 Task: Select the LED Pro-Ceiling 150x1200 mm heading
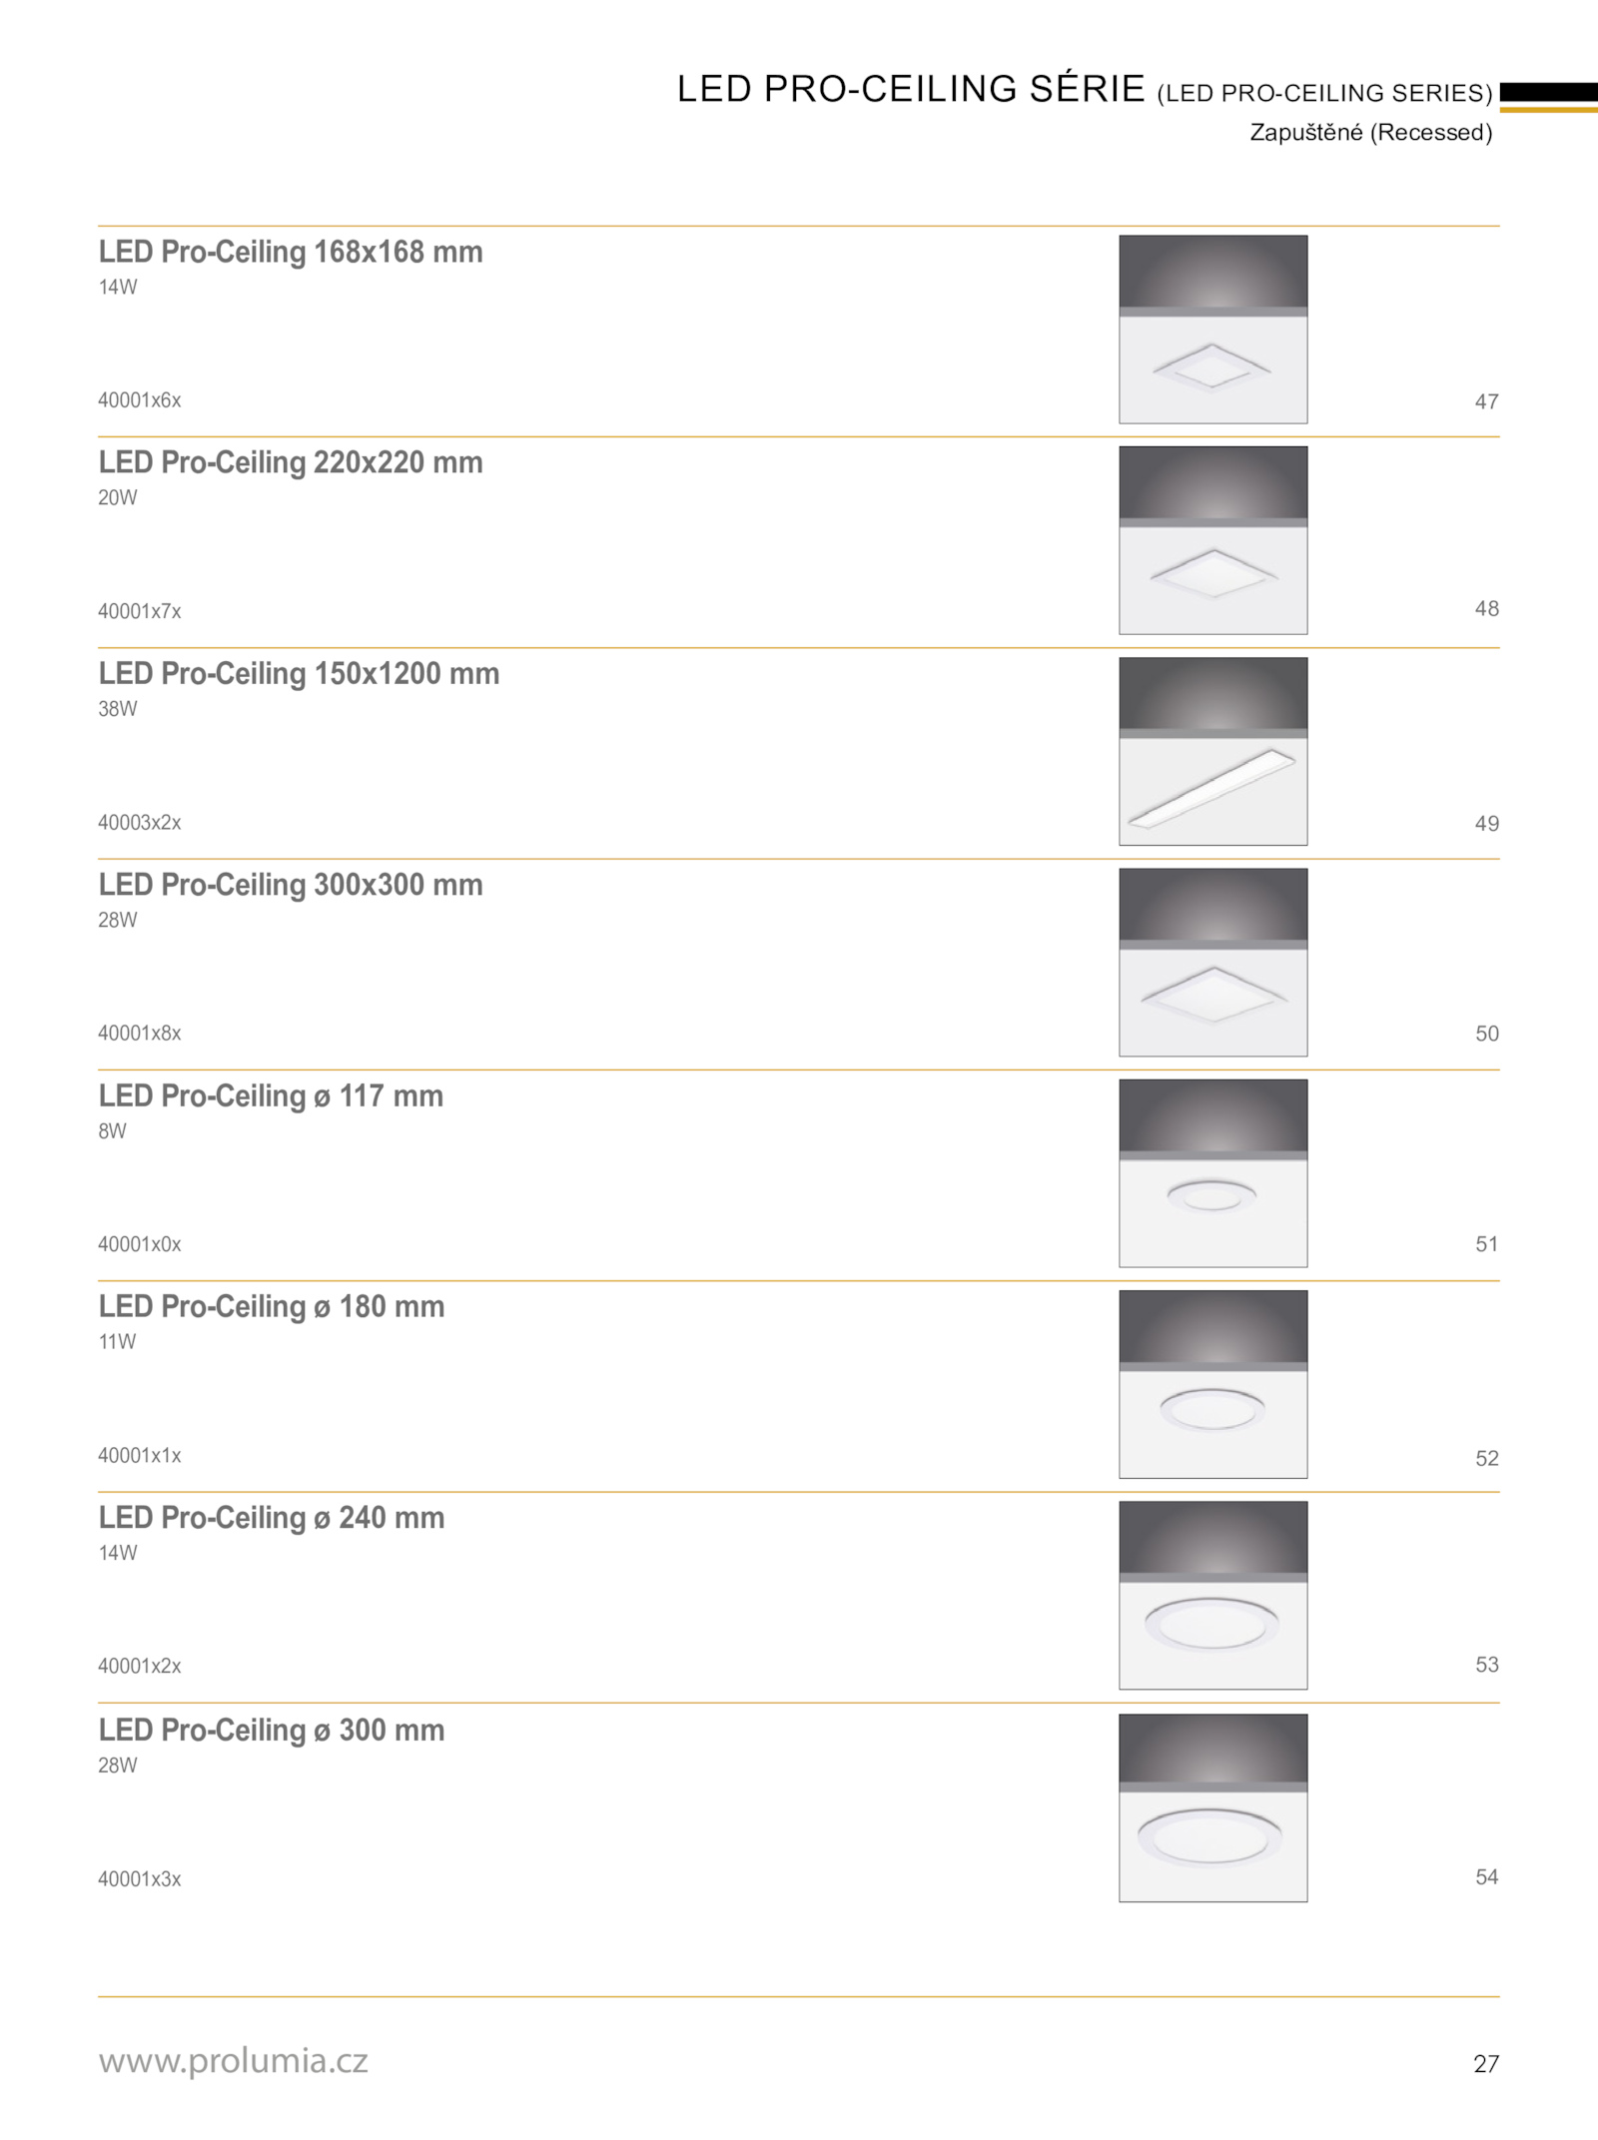click(x=299, y=674)
